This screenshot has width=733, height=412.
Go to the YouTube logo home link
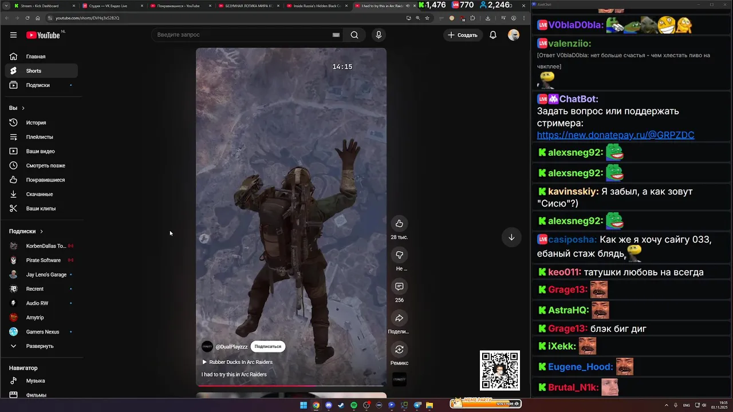(43, 35)
